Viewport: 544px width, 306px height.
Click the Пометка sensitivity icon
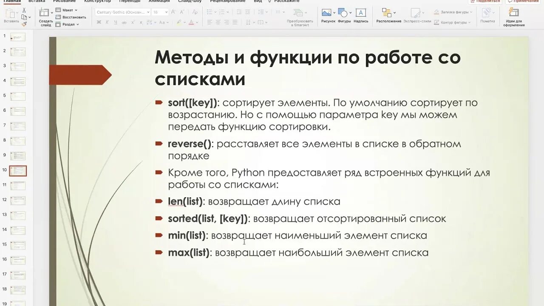coord(487,13)
